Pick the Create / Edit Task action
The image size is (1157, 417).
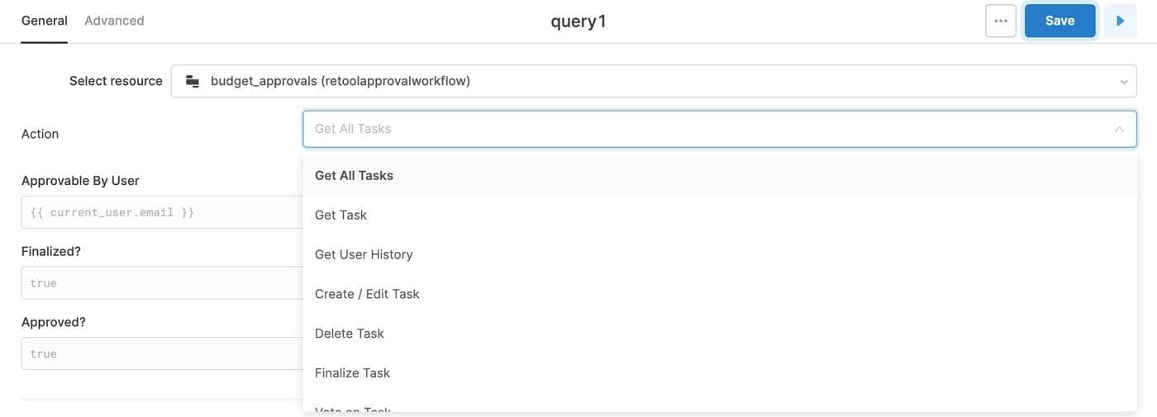coord(367,294)
